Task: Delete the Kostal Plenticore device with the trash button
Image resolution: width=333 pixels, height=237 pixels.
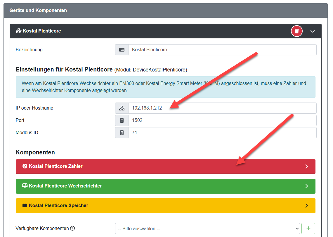Action: tap(296, 31)
